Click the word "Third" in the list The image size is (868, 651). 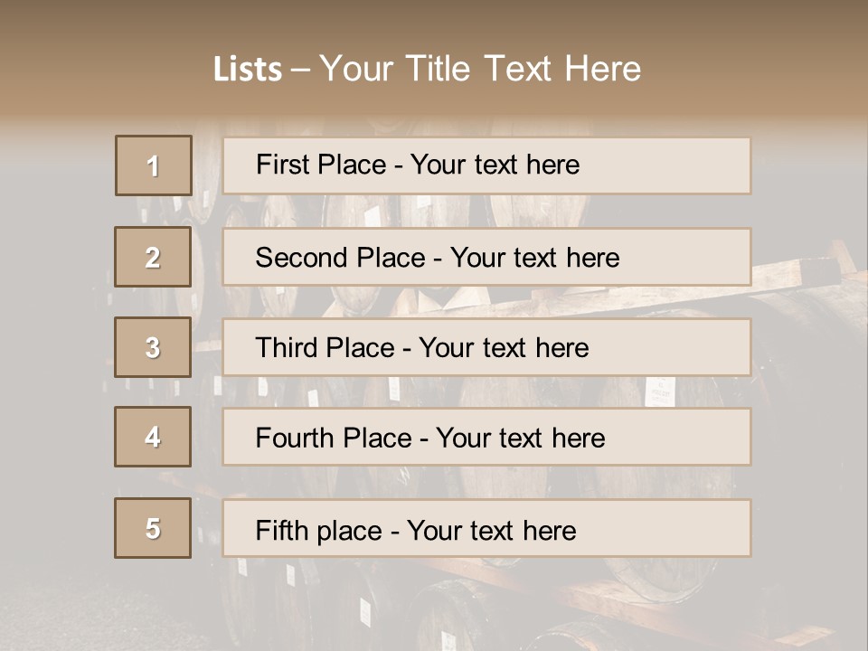click(288, 348)
